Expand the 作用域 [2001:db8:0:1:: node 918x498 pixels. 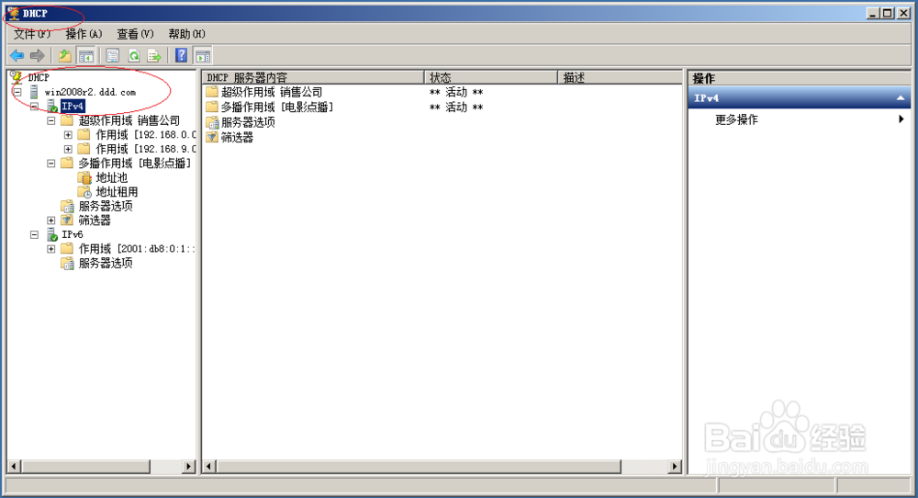pyautogui.click(x=51, y=249)
